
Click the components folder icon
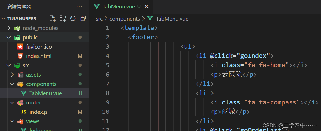(20, 84)
